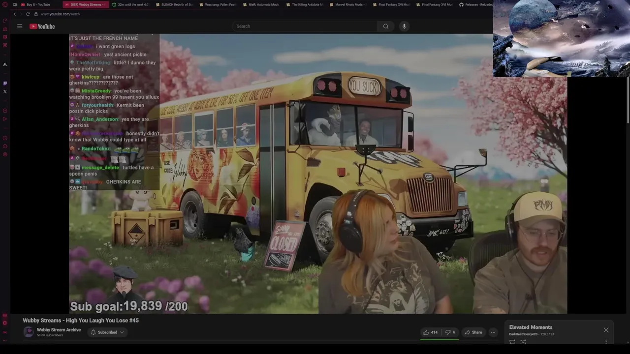This screenshot has width=630, height=354.
Task: Switch to the 'Releases - Reloaded' GitHub tab
Action: click(475, 4)
